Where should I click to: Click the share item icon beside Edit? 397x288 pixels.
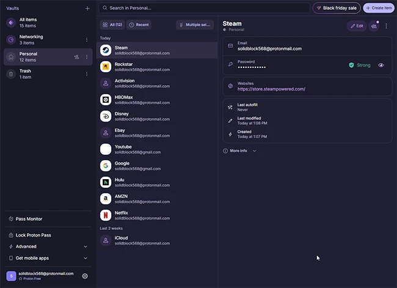coord(374,26)
